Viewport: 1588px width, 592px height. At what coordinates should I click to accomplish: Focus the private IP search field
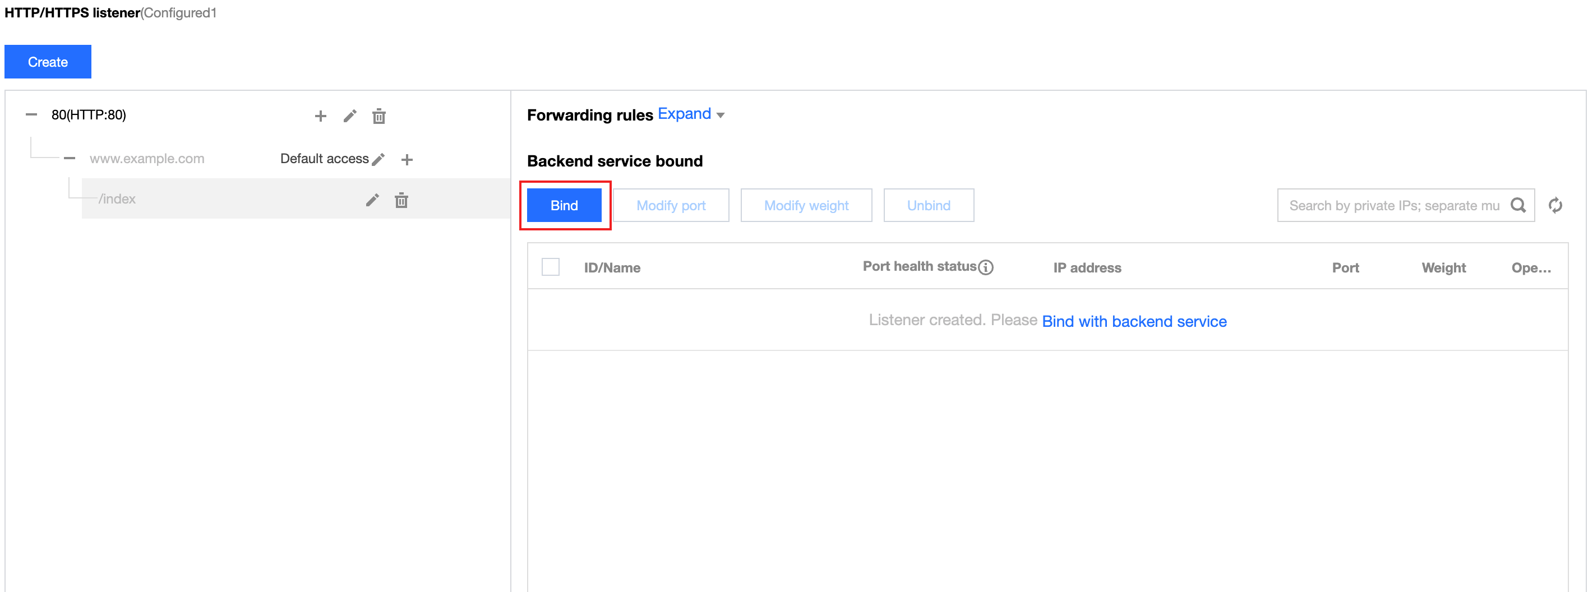tap(1393, 205)
